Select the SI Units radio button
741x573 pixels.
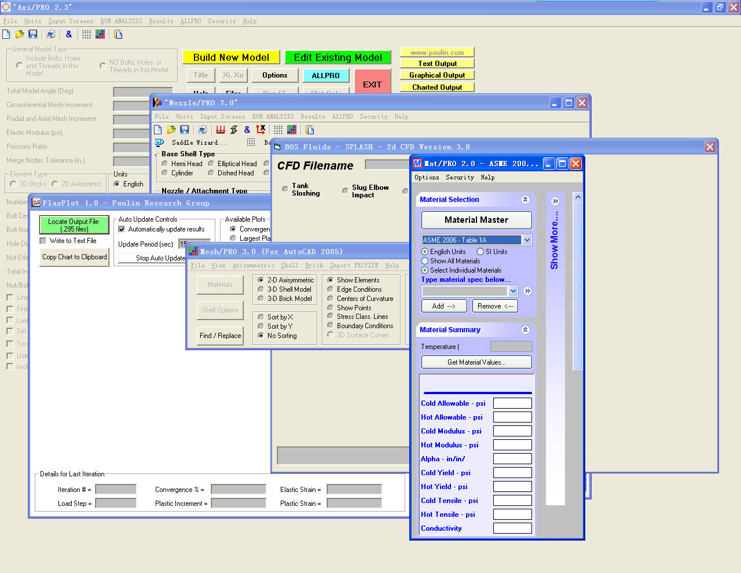click(480, 252)
